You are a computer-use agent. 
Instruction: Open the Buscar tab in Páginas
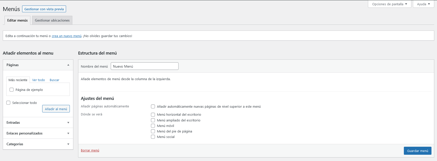(x=54, y=80)
